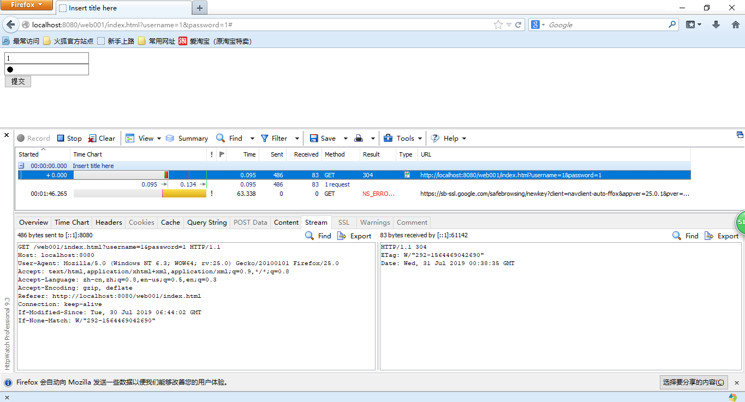Switch to the Comment tab
Viewport: 745px width, 402px height.
412,222
